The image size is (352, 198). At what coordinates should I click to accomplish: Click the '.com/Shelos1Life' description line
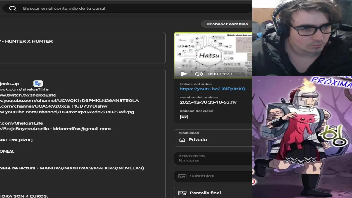point(21,123)
